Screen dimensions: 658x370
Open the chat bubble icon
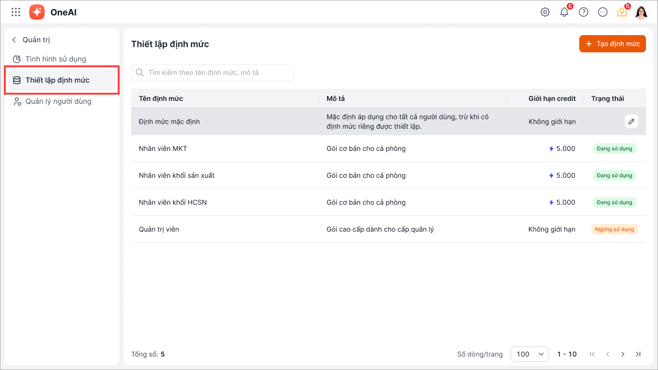(603, 12)
